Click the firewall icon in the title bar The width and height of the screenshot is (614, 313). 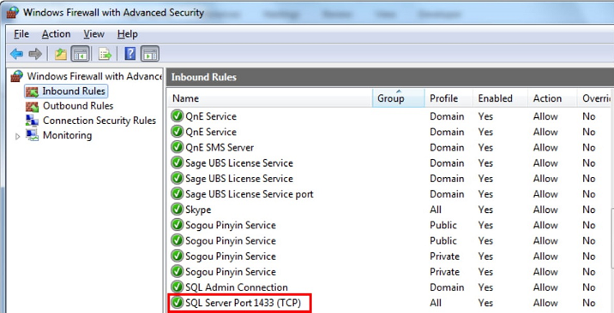14,13
